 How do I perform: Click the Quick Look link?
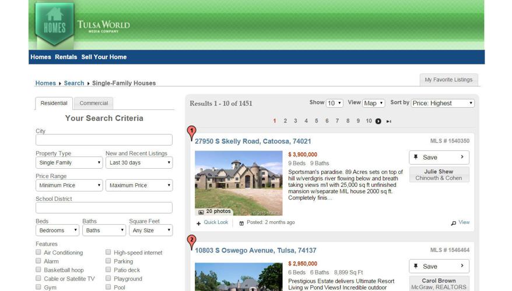[x=216, y=222]
